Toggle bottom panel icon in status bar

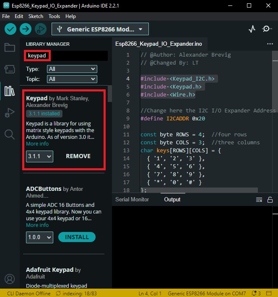coord(269,293)
